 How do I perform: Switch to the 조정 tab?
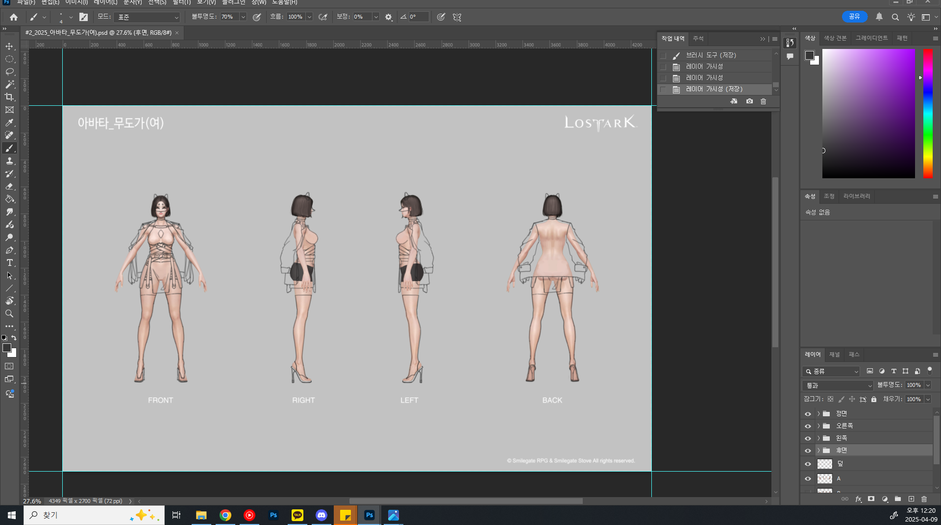click(x=829, y=196)
